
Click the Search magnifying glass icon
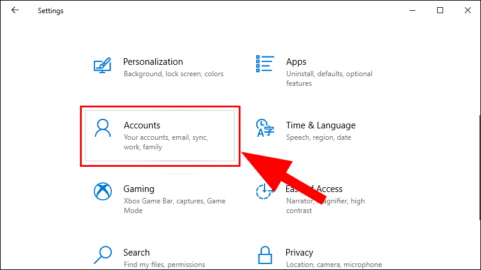[103, 256]
